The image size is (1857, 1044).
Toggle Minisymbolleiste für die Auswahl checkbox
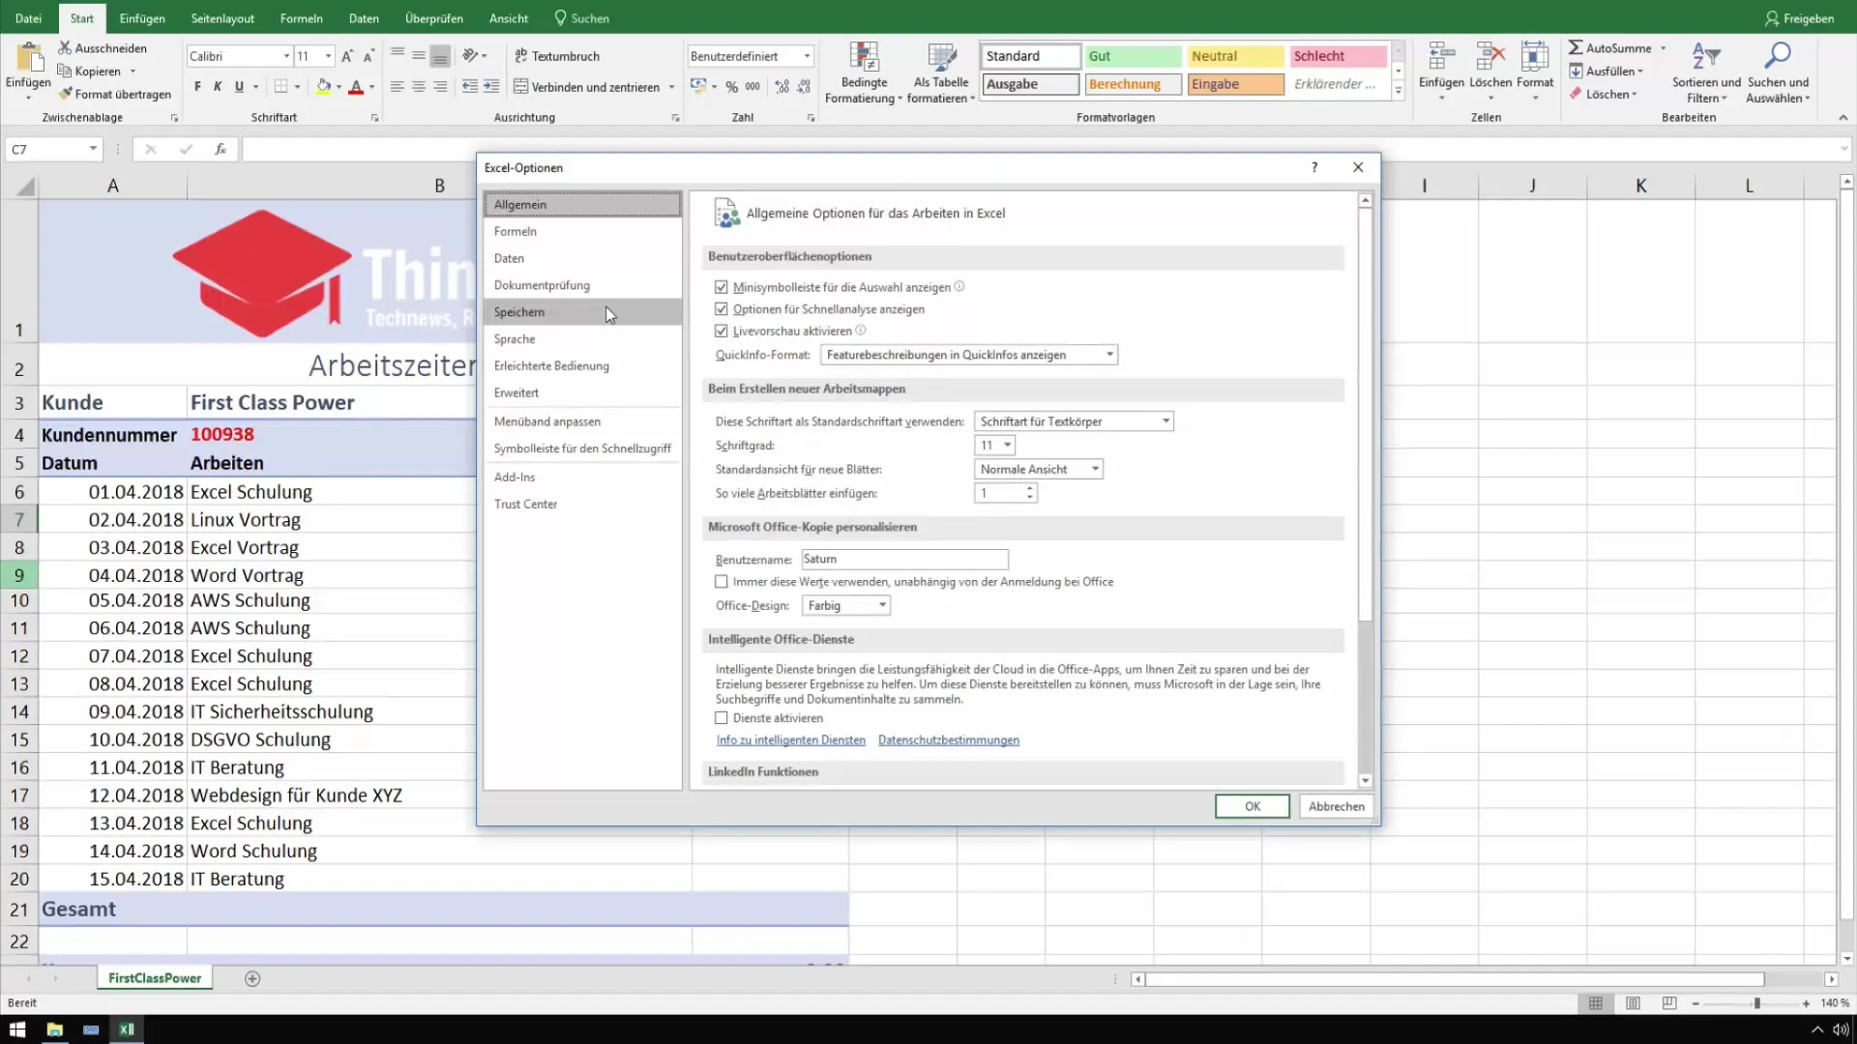pyautogui.click(x=722, y=287)
